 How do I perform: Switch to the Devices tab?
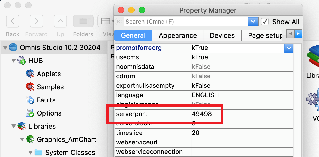[x=222, y=35]
